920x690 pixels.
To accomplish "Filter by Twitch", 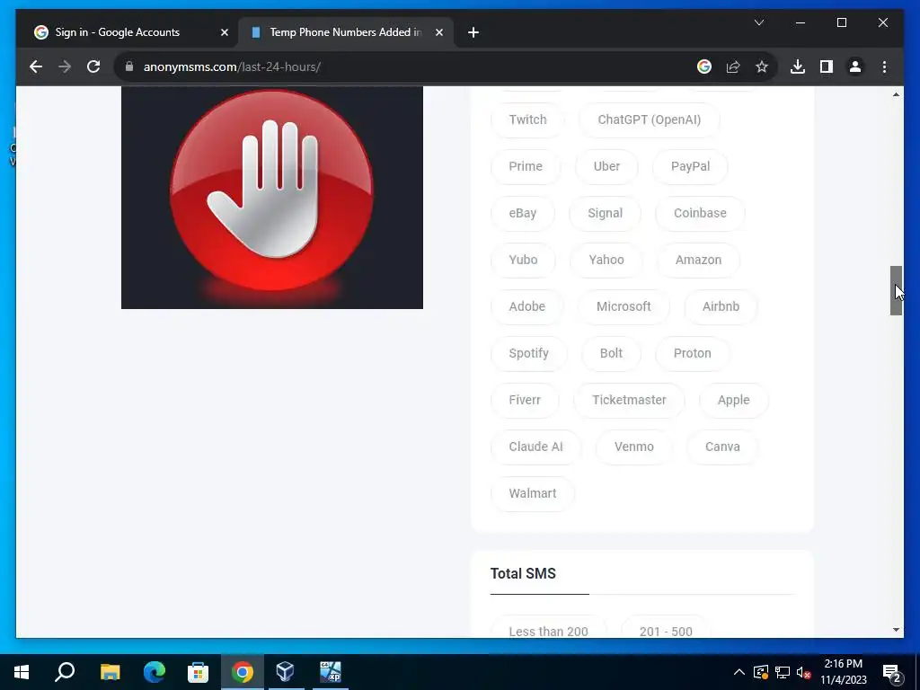I will click(527, 119).
